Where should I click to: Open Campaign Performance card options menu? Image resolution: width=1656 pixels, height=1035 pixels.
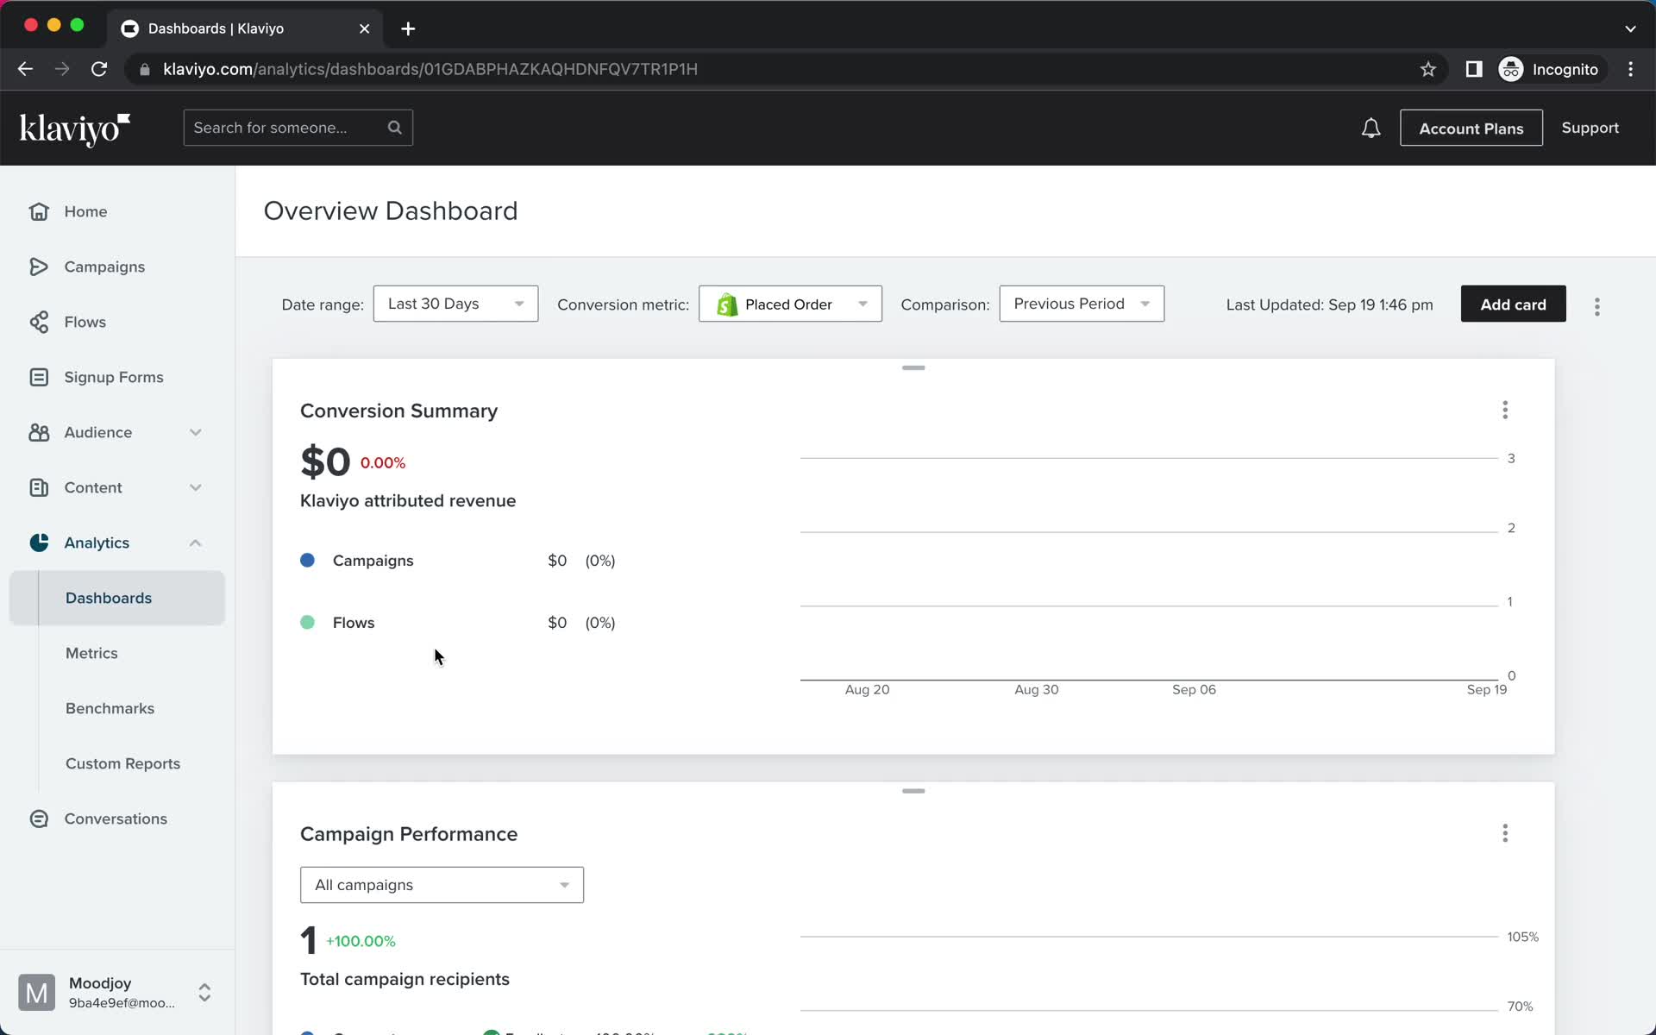1505,833
